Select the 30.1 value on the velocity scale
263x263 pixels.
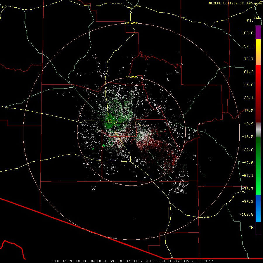[x=249, y=98]
